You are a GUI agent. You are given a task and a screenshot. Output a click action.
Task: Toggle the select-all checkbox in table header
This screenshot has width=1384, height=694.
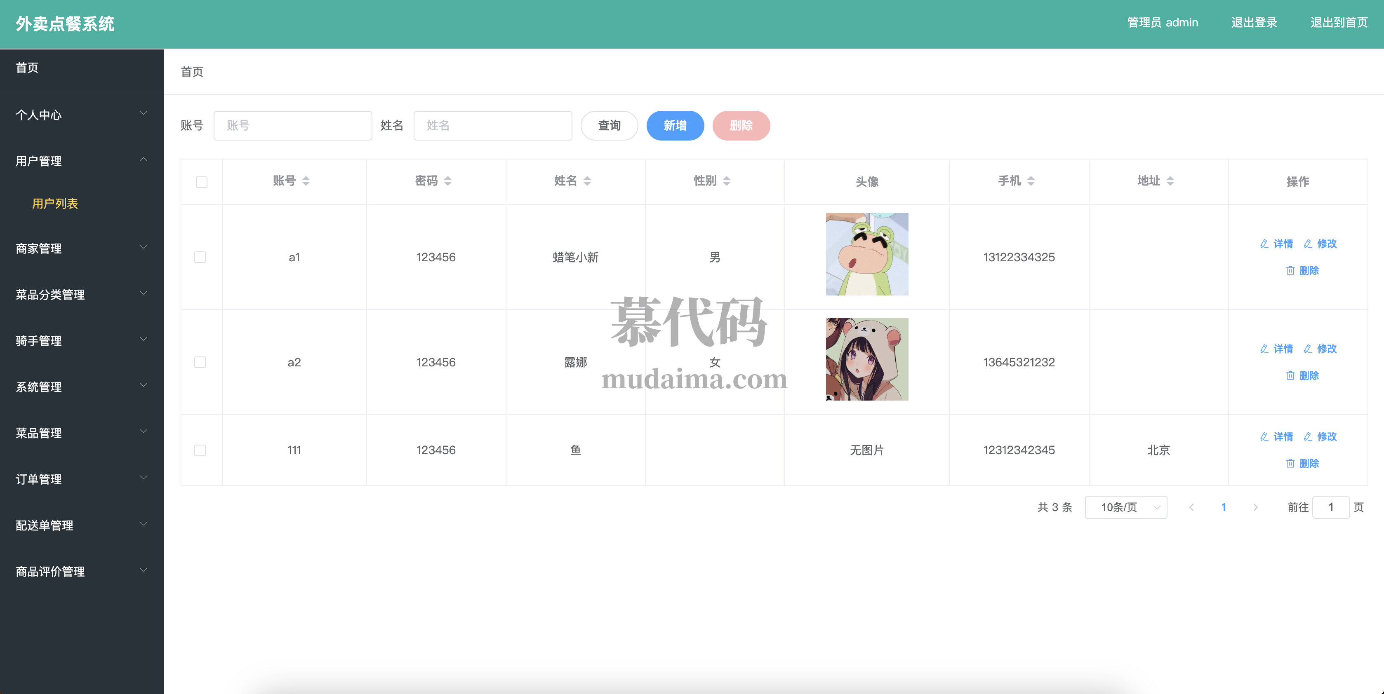click(x=202, y=182)
